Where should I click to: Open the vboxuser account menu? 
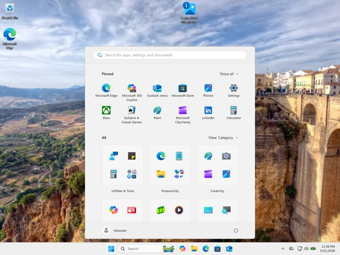tap(115, 230)
